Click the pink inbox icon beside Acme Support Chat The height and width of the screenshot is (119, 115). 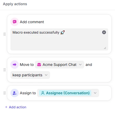click(x=39, y=65)
